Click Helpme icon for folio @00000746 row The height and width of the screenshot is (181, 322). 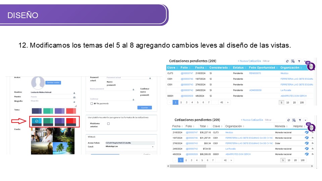pyautogui.click(x=307, y=138)
